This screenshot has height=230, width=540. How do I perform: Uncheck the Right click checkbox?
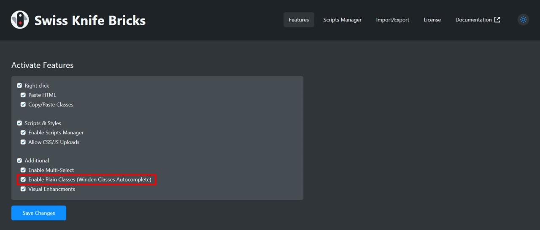coord(19,86)
